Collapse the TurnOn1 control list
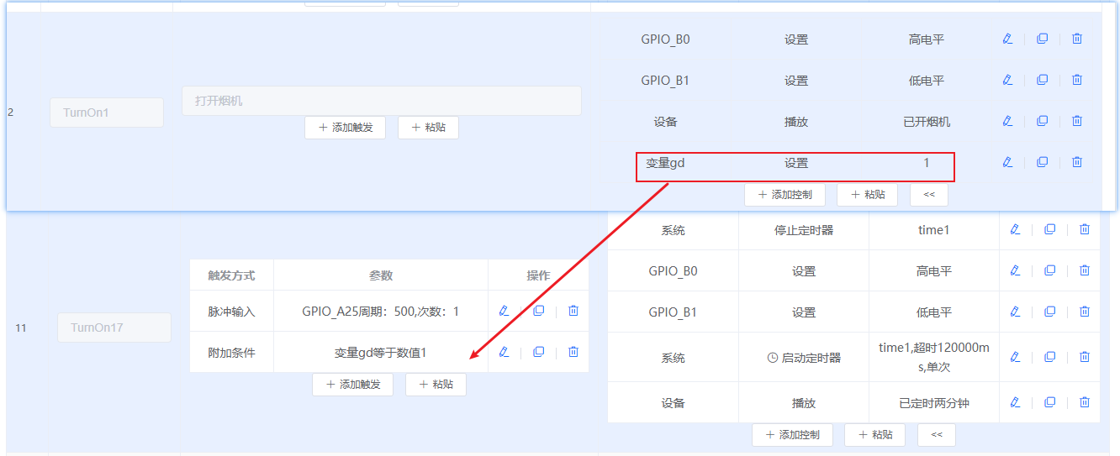The height and width of the screenshot is (456, 1120). (929, 194)
